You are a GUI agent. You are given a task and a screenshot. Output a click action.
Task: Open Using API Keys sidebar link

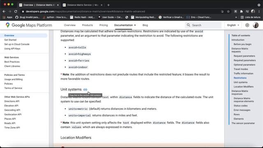pos(12,49)
